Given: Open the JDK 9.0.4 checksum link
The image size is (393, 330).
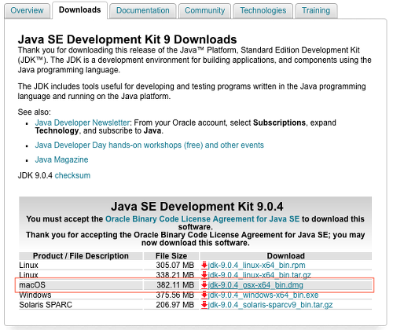Looking at the screenshot, I should click(x=72, y=175).
